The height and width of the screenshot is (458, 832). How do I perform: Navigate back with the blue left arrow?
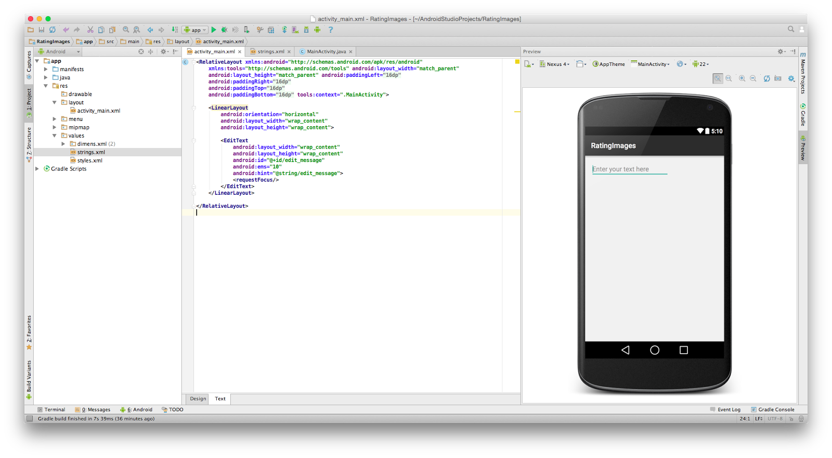[x=150, y=30]
